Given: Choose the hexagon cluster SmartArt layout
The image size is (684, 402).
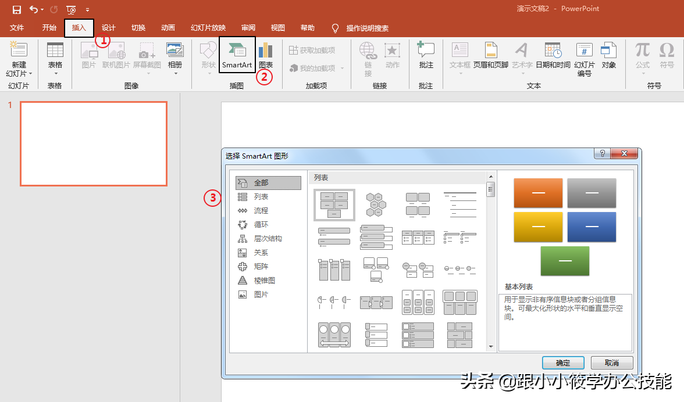Looking at the screenshot, I should click(376, 204).
